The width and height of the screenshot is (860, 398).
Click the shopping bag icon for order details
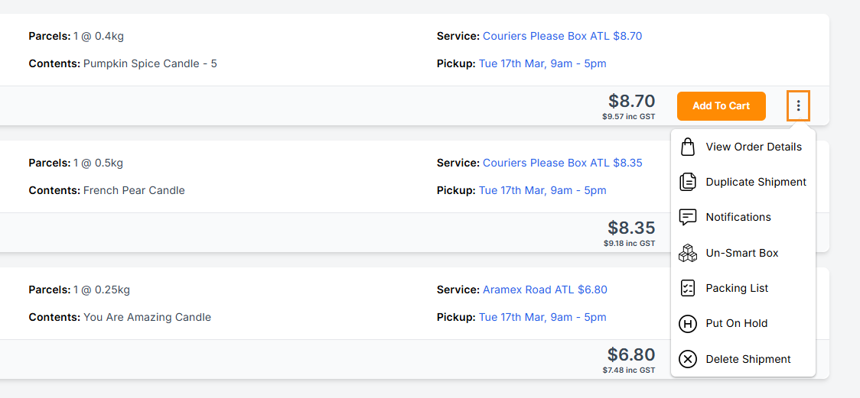pyautogui.click(x=688, y=147)
